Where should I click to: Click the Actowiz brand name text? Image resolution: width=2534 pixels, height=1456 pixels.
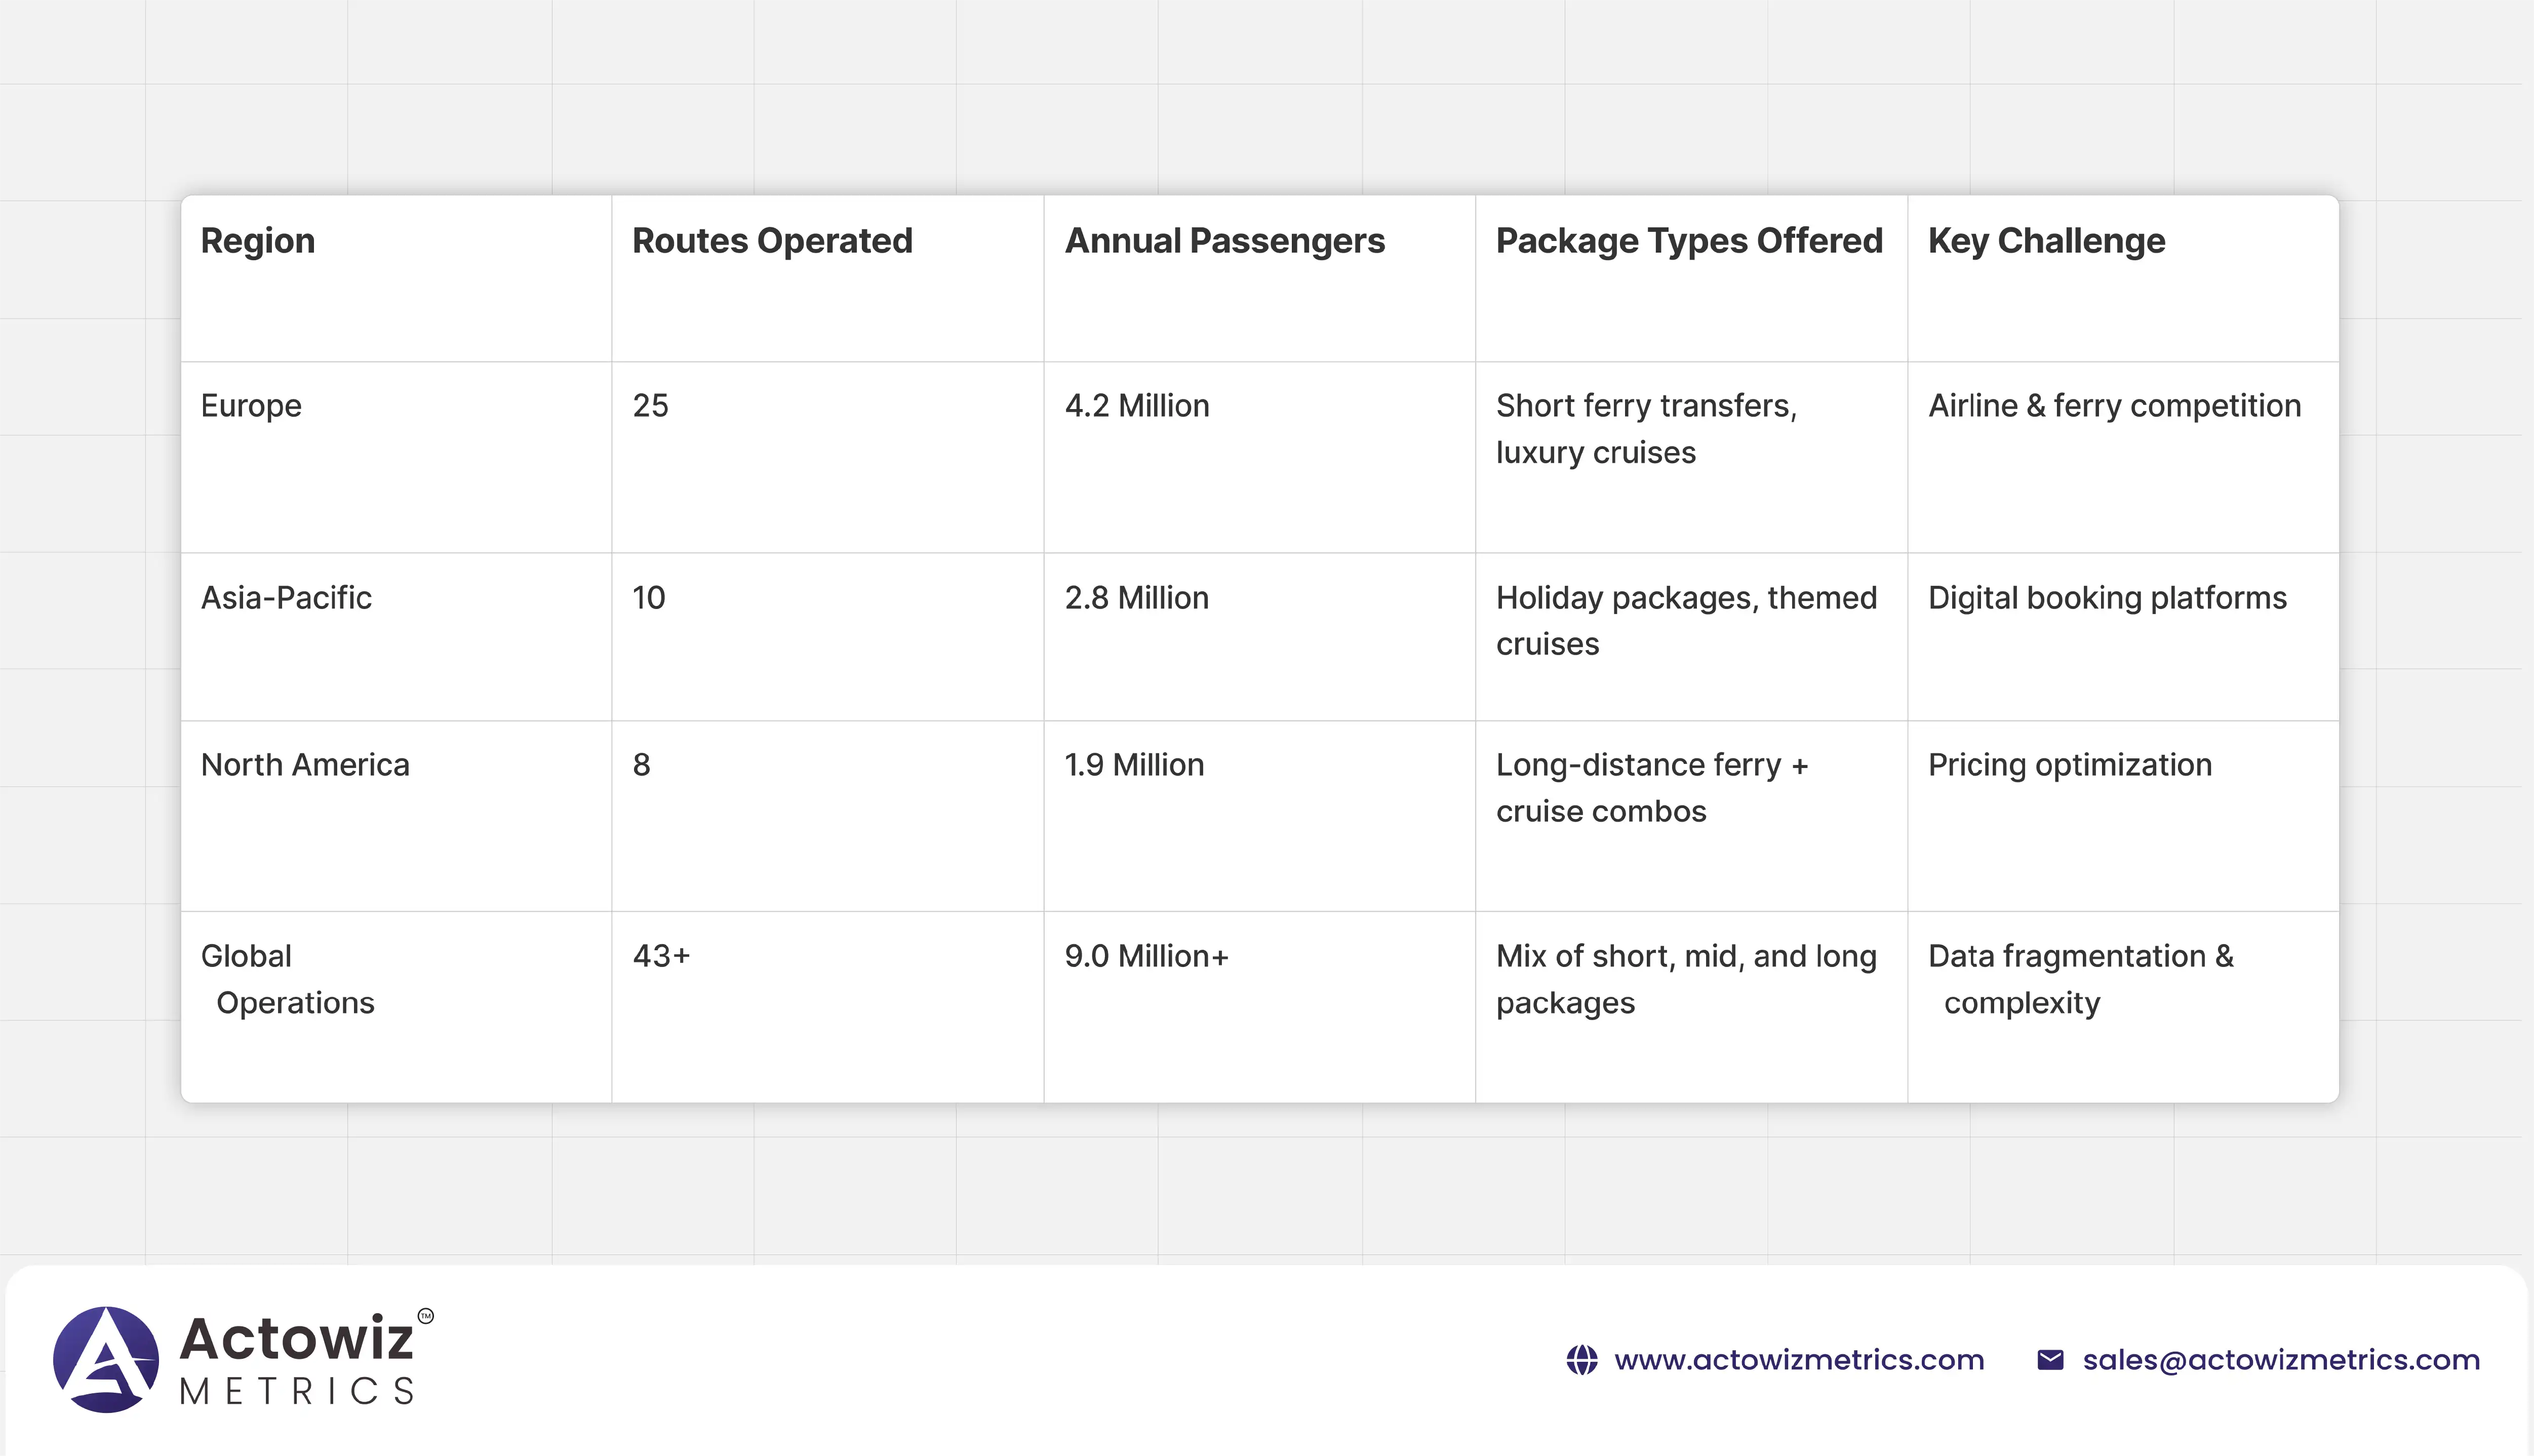[297, 1338]
